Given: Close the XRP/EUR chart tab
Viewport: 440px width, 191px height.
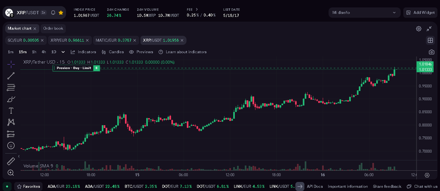Looking at the screenshot, I should tap(88, 40).
